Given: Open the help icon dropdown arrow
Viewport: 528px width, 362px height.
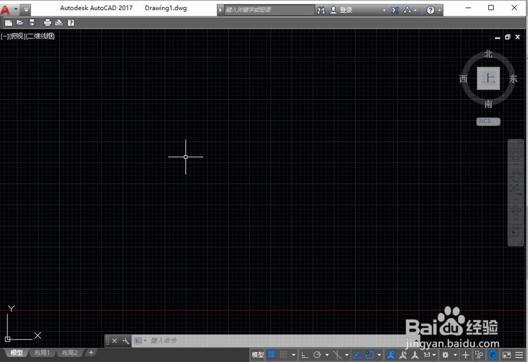Looking at the screenshot, I should 439,11.
